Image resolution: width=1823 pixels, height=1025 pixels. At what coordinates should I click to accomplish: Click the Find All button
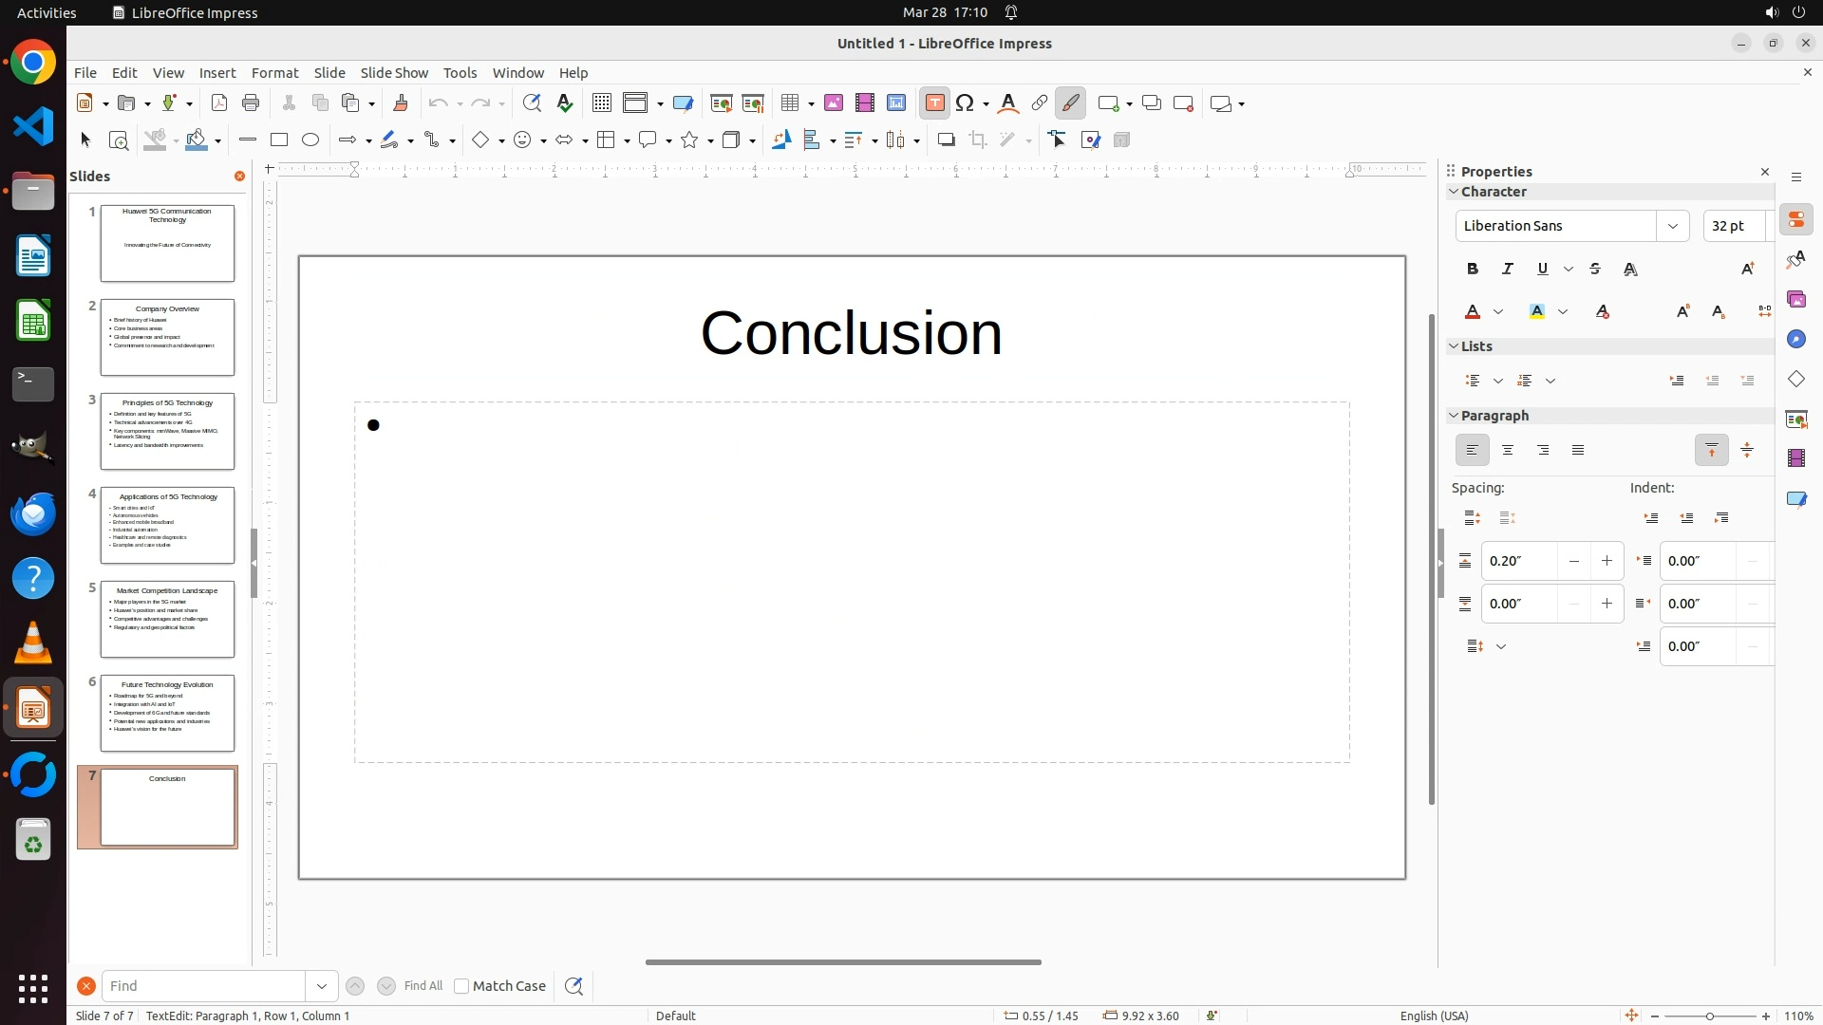click(x=423, y=986)
